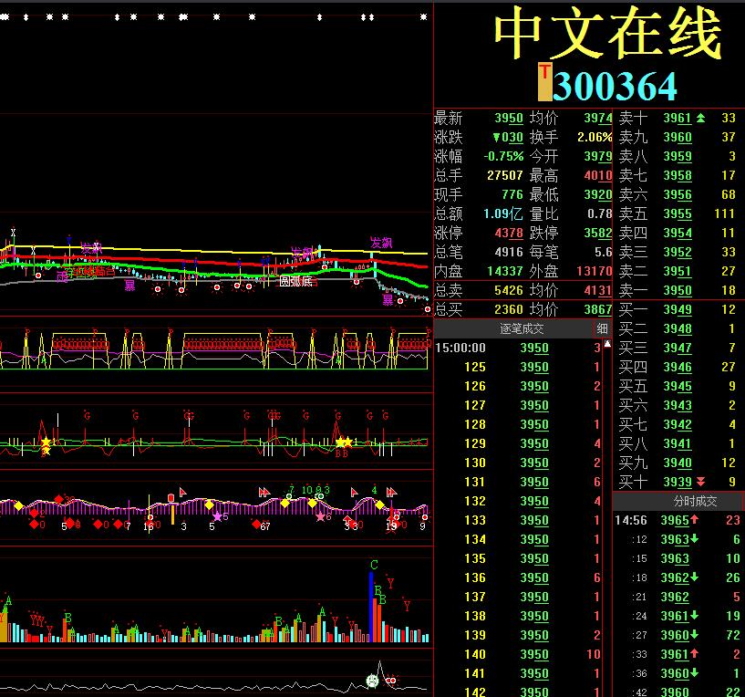This screenshot has width=745, height=697.
Task: Click the stock name 中文在线
Action: 607,33
